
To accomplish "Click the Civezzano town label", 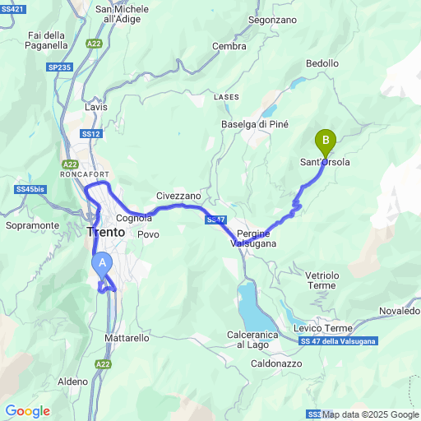I will [178, 196].
